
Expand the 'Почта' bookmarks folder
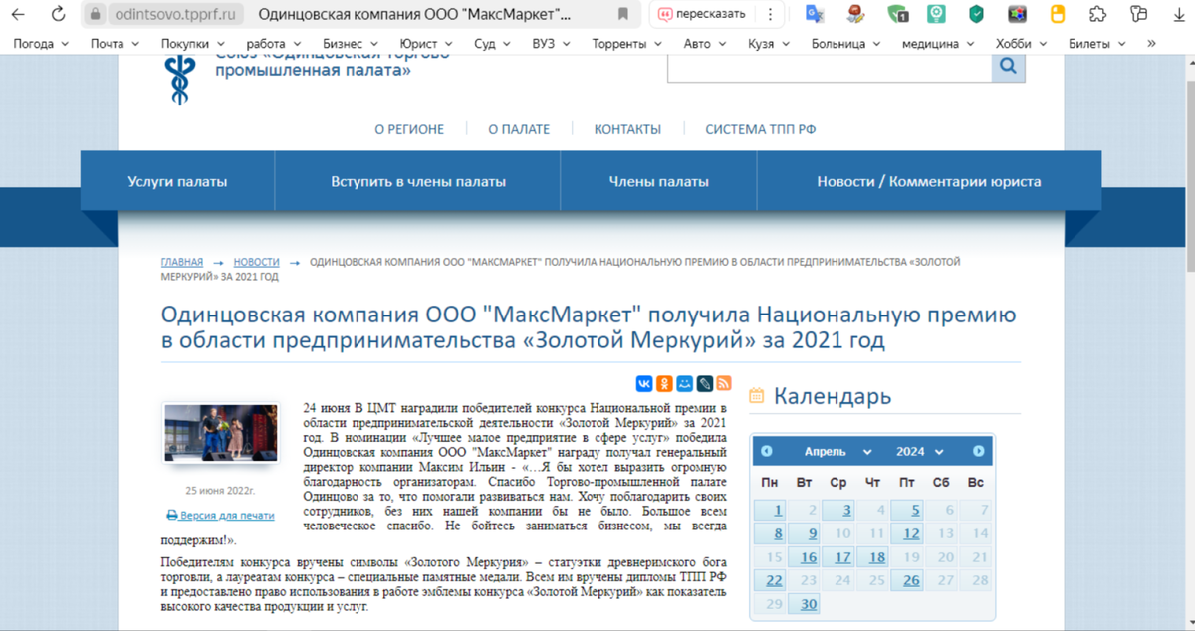[115, 44]
